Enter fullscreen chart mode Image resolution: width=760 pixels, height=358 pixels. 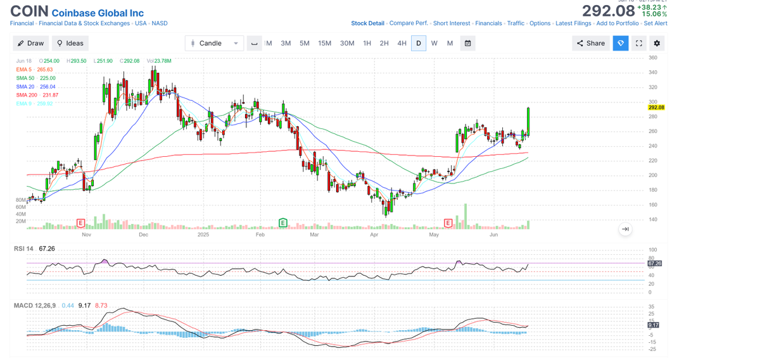(x=639, y=43)
